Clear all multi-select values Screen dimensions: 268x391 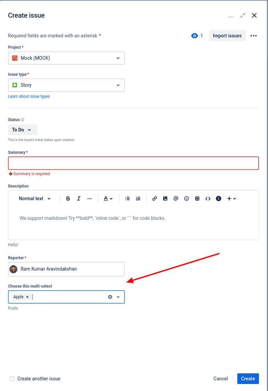(110, 297)
